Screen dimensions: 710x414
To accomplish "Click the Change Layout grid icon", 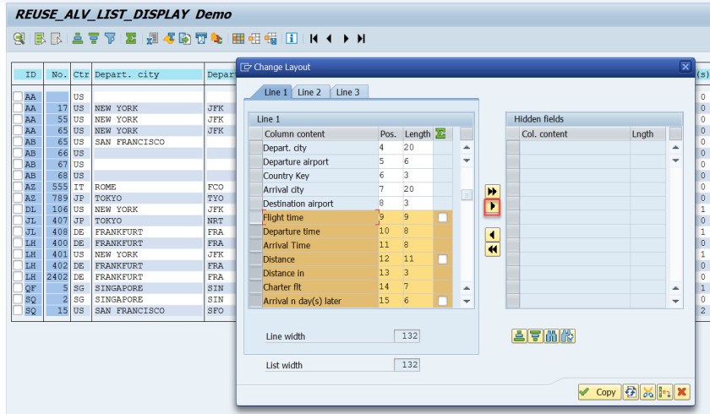I will (x=238, y=39).
